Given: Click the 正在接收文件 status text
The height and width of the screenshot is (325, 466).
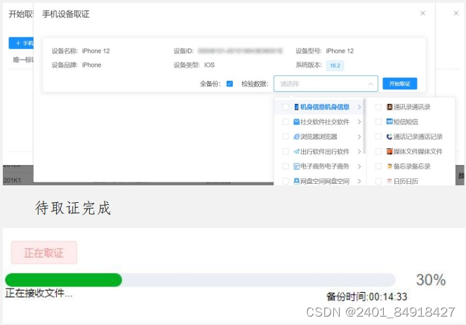Looking at the screenshot, I should point(39,293).
